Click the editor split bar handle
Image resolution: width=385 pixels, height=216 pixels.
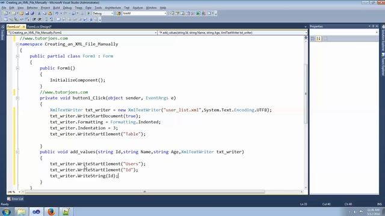point(306,37)
